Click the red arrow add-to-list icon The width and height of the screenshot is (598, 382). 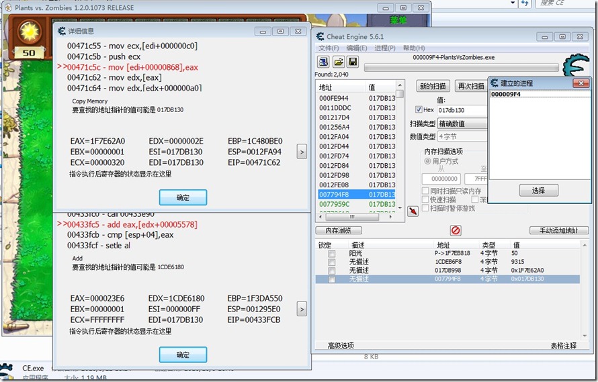click(x=413, y=211)
